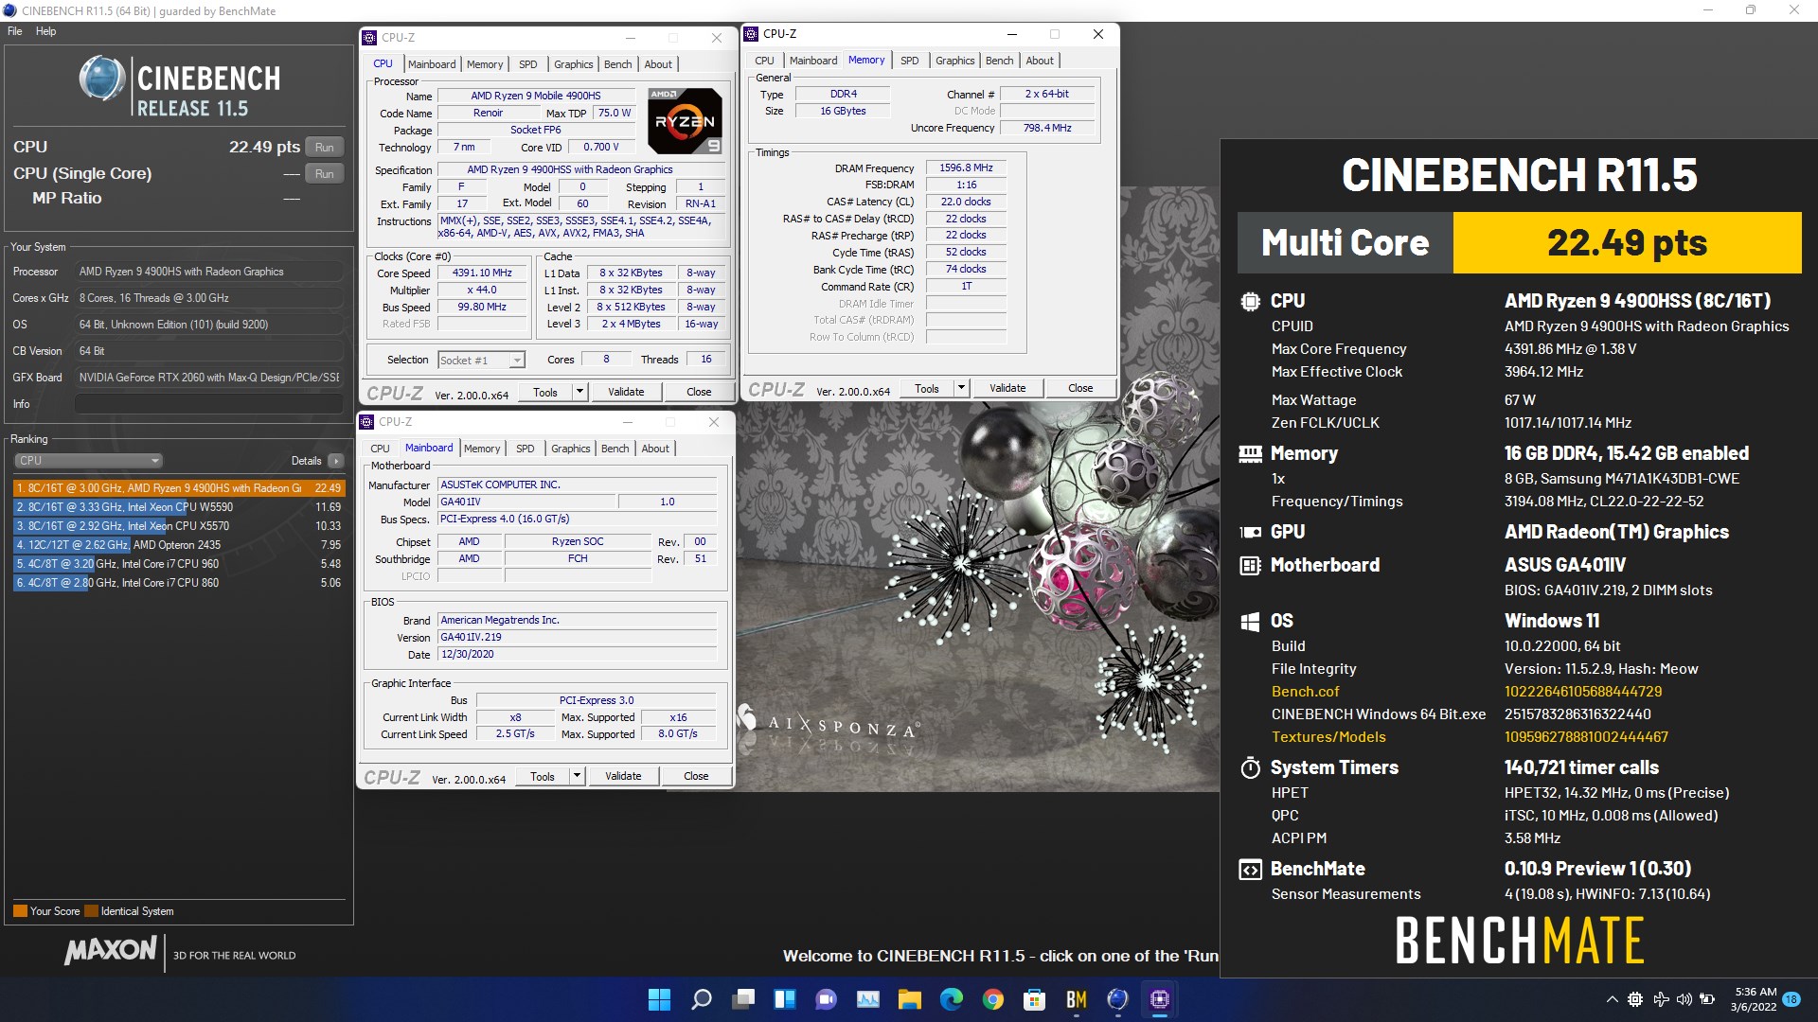Screen dimensions: 1818x1022
Task: Open the taskbar Search icon
Action: tap(701, 999)
